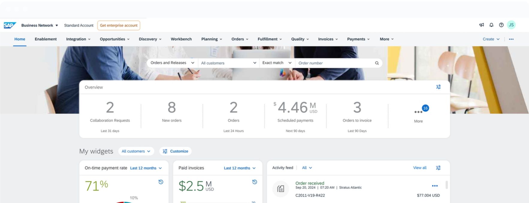The height and width of the screenshot is (203, 529).
Task: Change Paid invoices Last 12 months range
Action: click(240, 168)
